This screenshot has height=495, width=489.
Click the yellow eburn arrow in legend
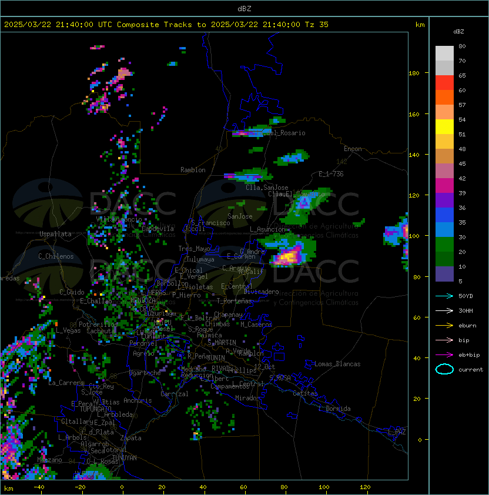click(x=444, y=326)
